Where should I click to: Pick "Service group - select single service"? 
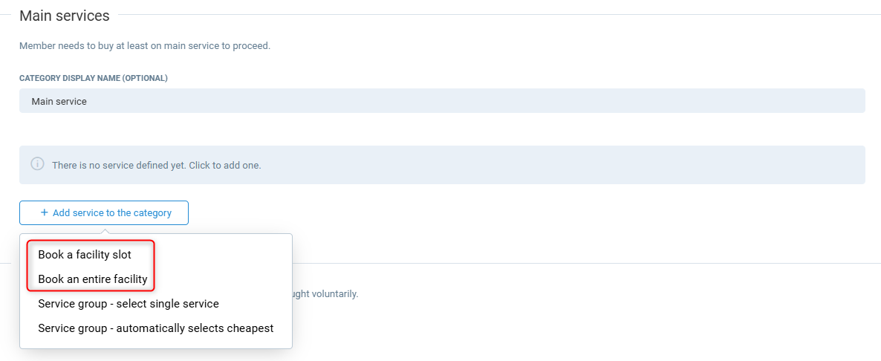(x=129, y=304)
